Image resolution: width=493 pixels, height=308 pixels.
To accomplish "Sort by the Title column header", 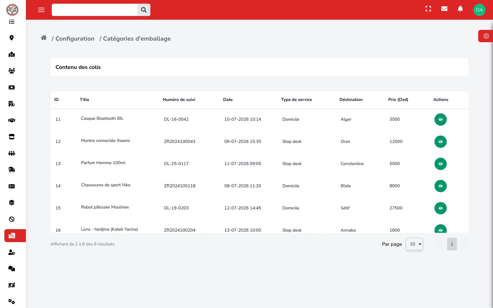I will coord(84,100).
